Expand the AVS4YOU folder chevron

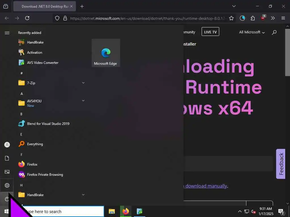(83, 101)
